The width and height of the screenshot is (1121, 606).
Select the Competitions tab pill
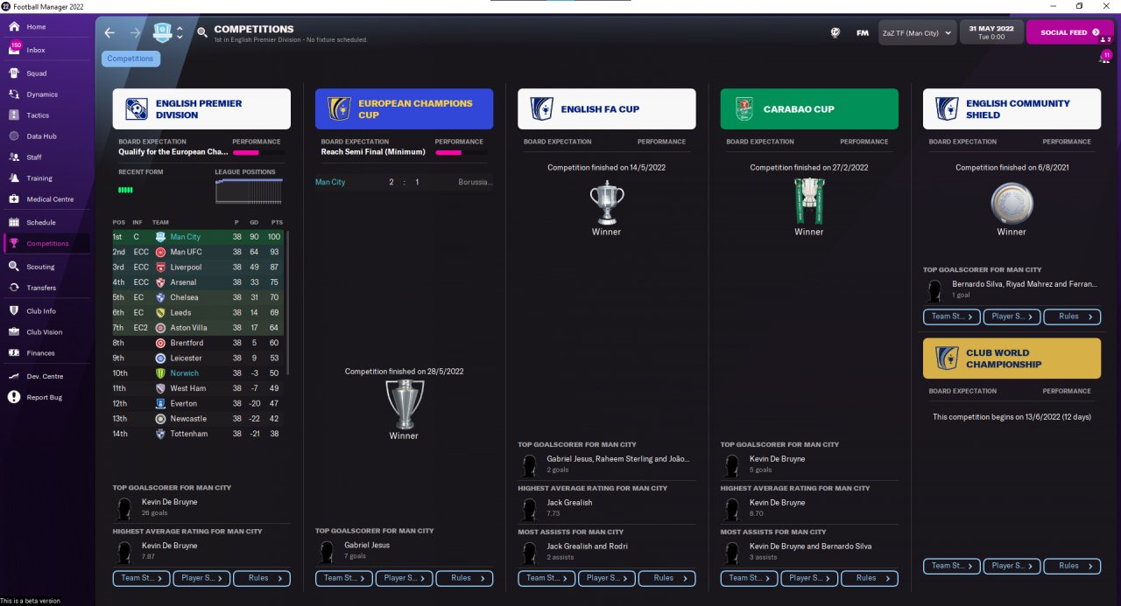(x=130, y=59)
